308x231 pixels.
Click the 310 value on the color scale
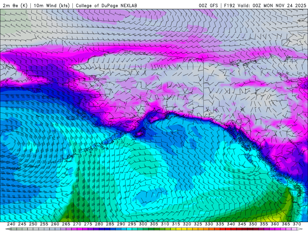(x=165, y=224)
